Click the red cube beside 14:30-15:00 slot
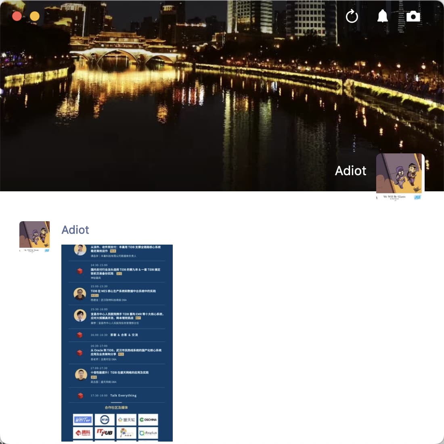Screen dimensions: 444x444 coord(80,271)
